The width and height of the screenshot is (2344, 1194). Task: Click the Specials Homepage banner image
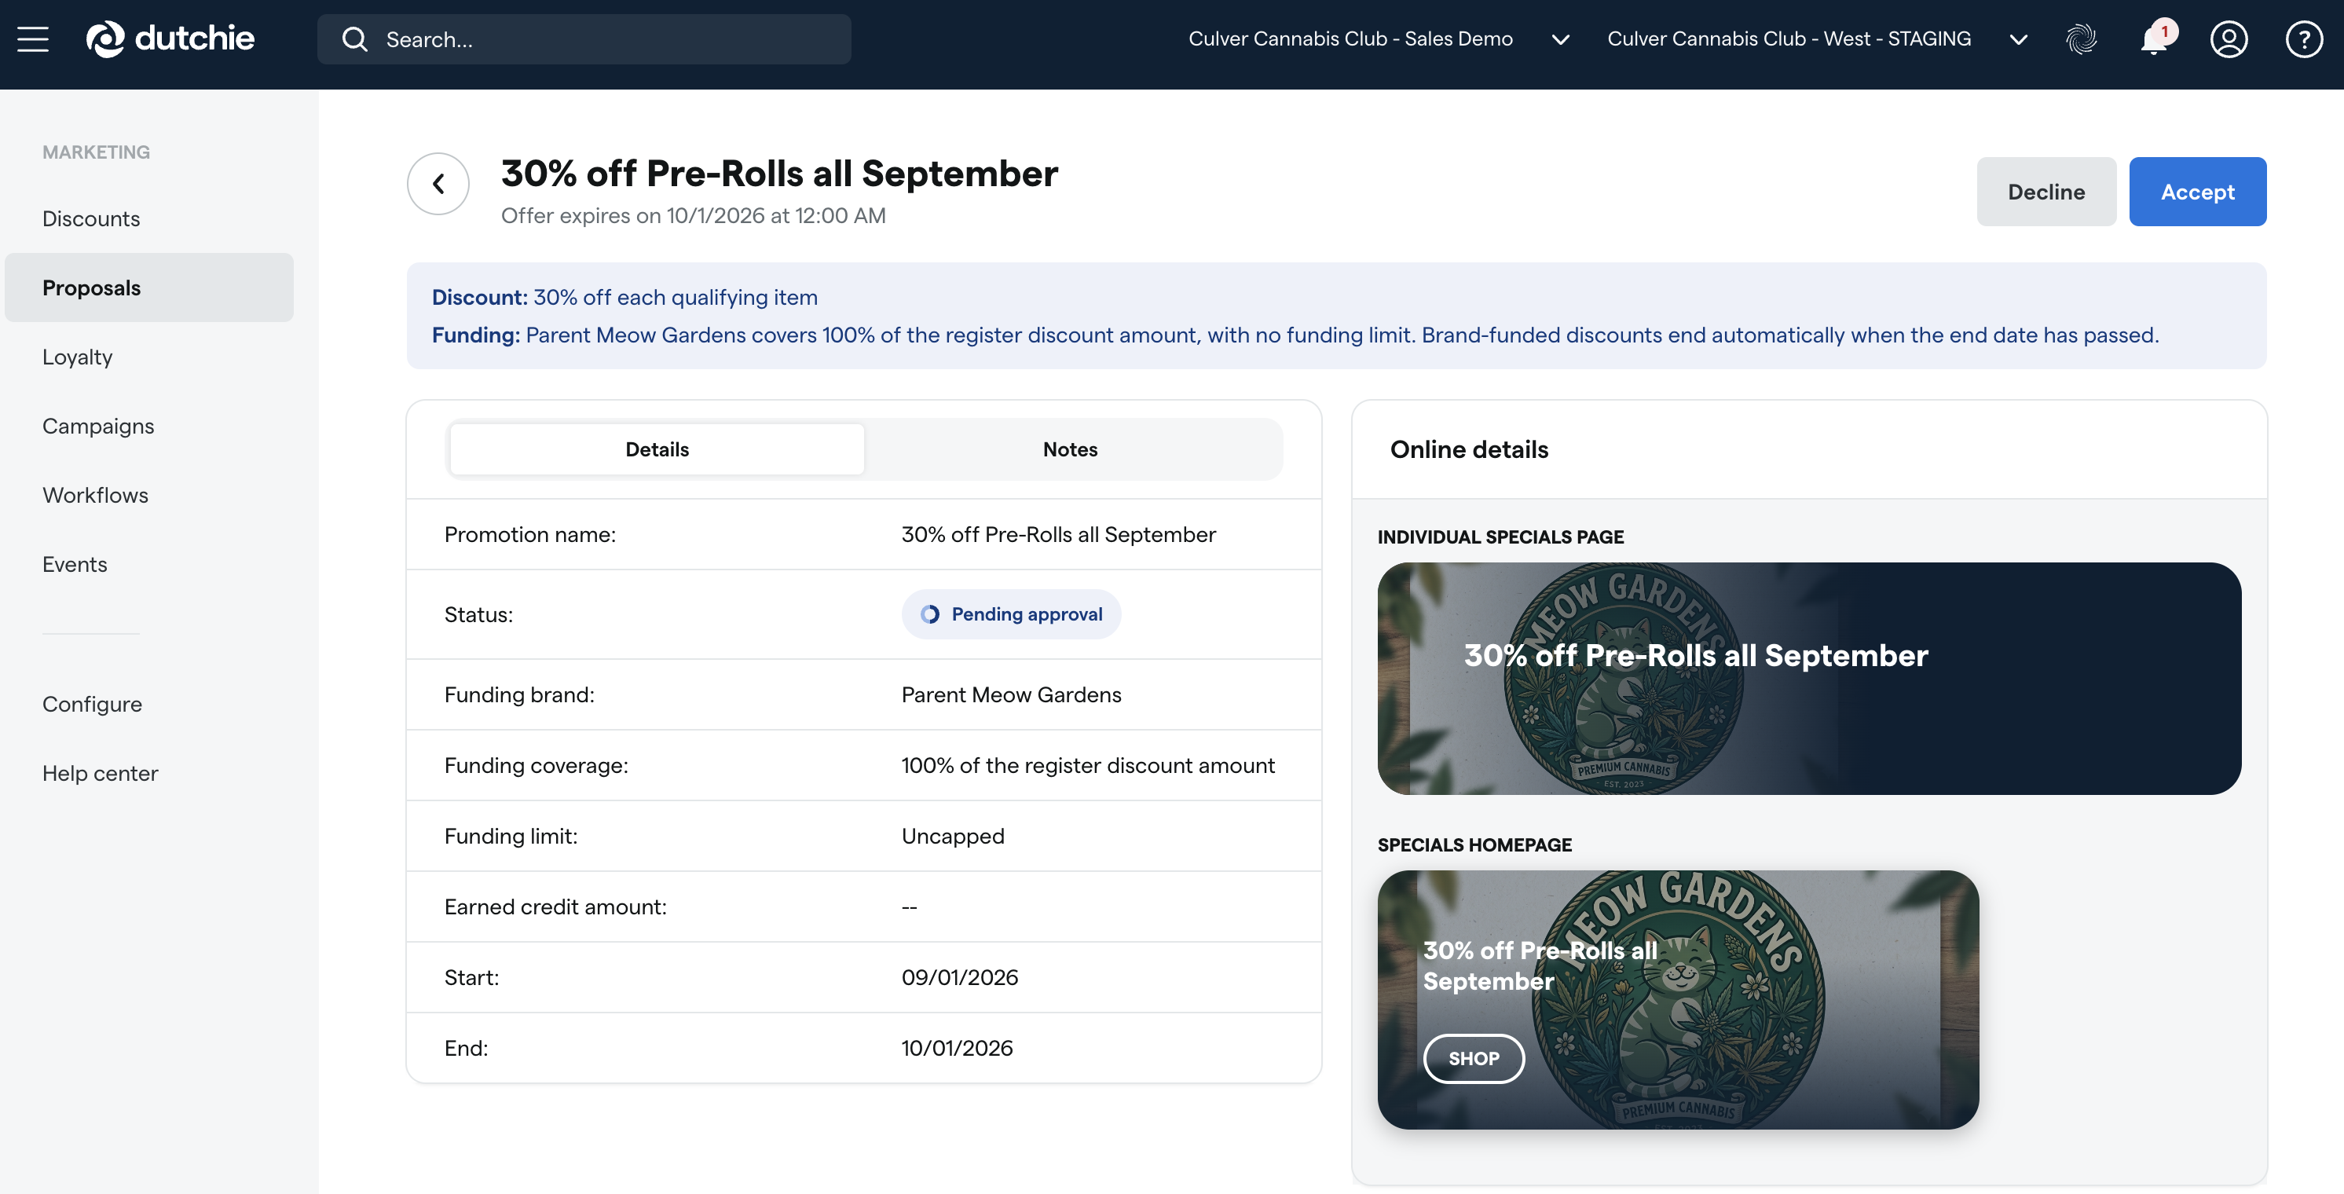[1678, 1000]
